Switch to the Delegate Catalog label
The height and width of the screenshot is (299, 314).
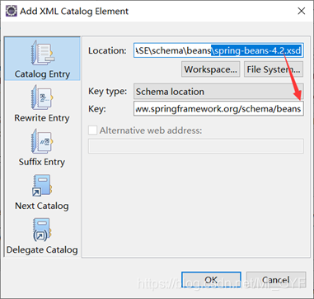[x=42, y=250]
